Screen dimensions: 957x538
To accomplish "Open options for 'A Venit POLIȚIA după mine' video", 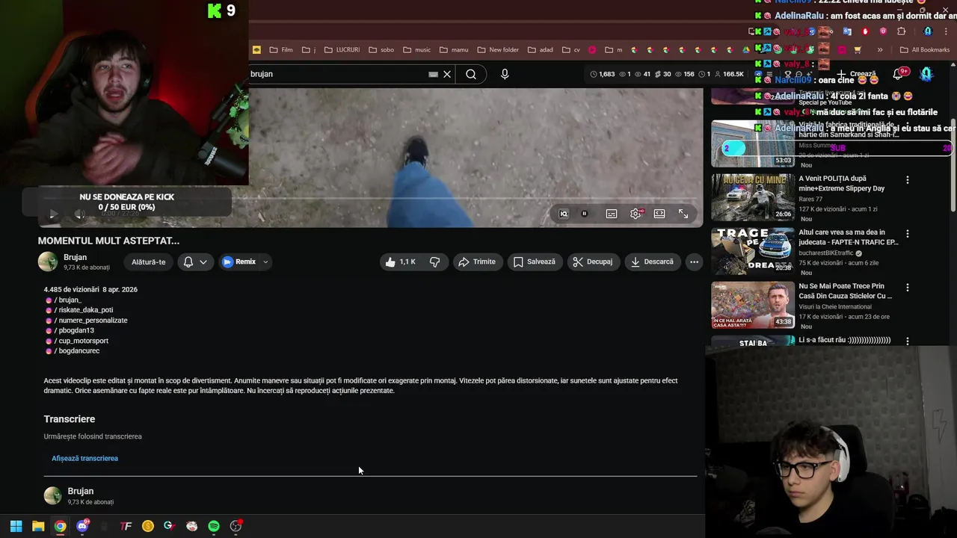I will (908, 180).
